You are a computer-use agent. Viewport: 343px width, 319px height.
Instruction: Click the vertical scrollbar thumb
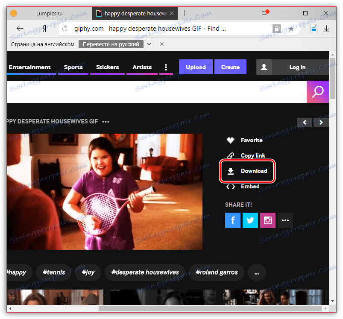[332, 79]
